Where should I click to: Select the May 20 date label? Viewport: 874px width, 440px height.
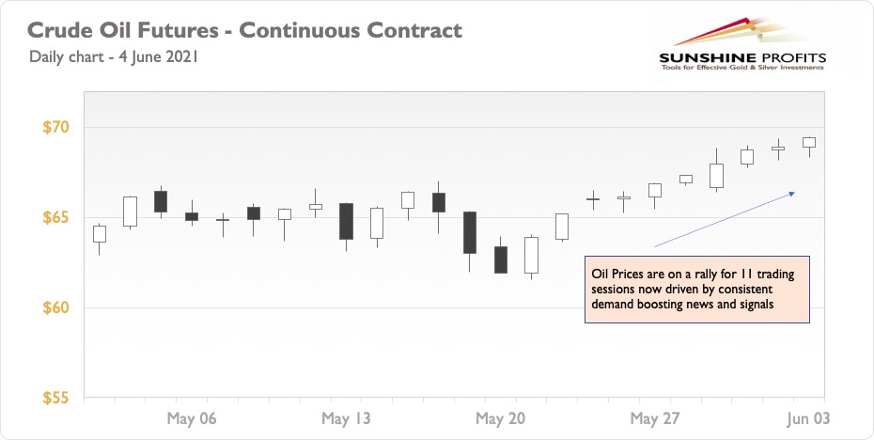pyautogui.click(x=501, y=418)
